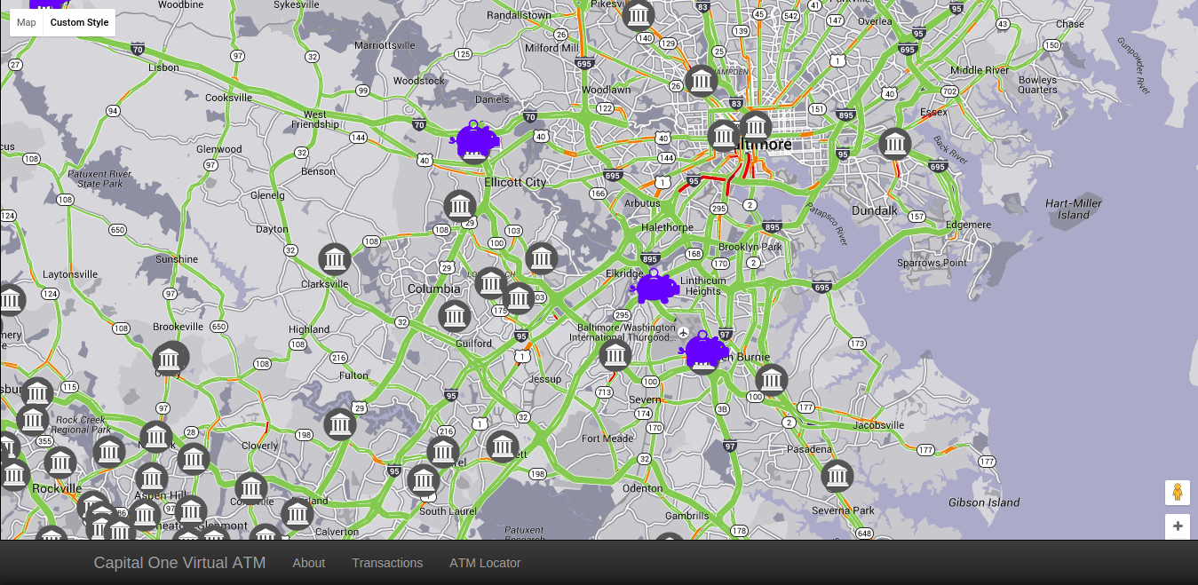Image resolution: width=1198 pixels, height=585 pixels.
Task: Click the purple piggy bank at Glen Burnie
Action: pyautogui.click(x=705, y=352)
